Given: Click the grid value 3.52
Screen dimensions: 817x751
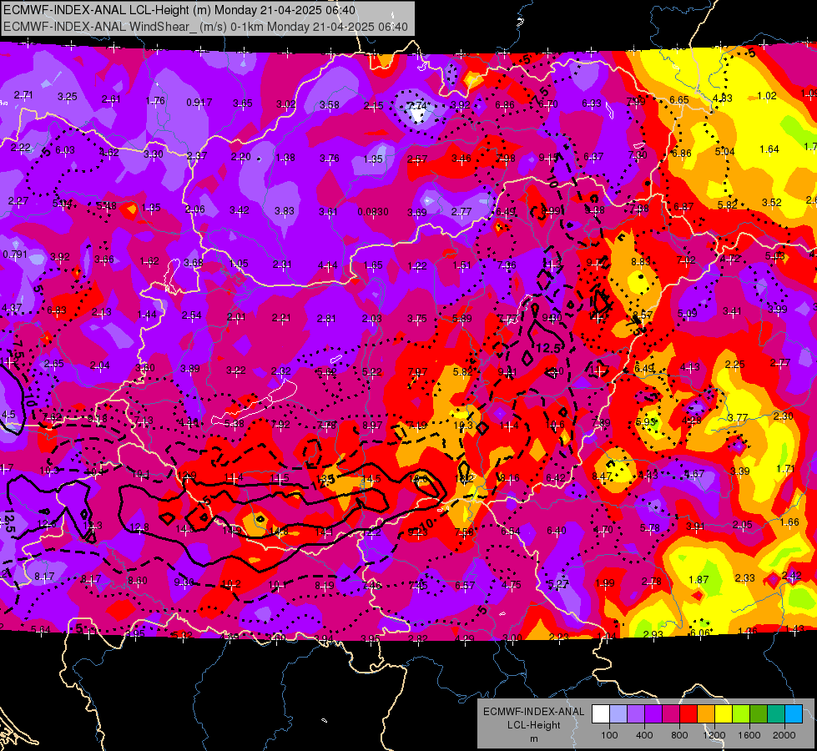Looking at the screenshot, I should pyautogui.click(x=772, y=203).
